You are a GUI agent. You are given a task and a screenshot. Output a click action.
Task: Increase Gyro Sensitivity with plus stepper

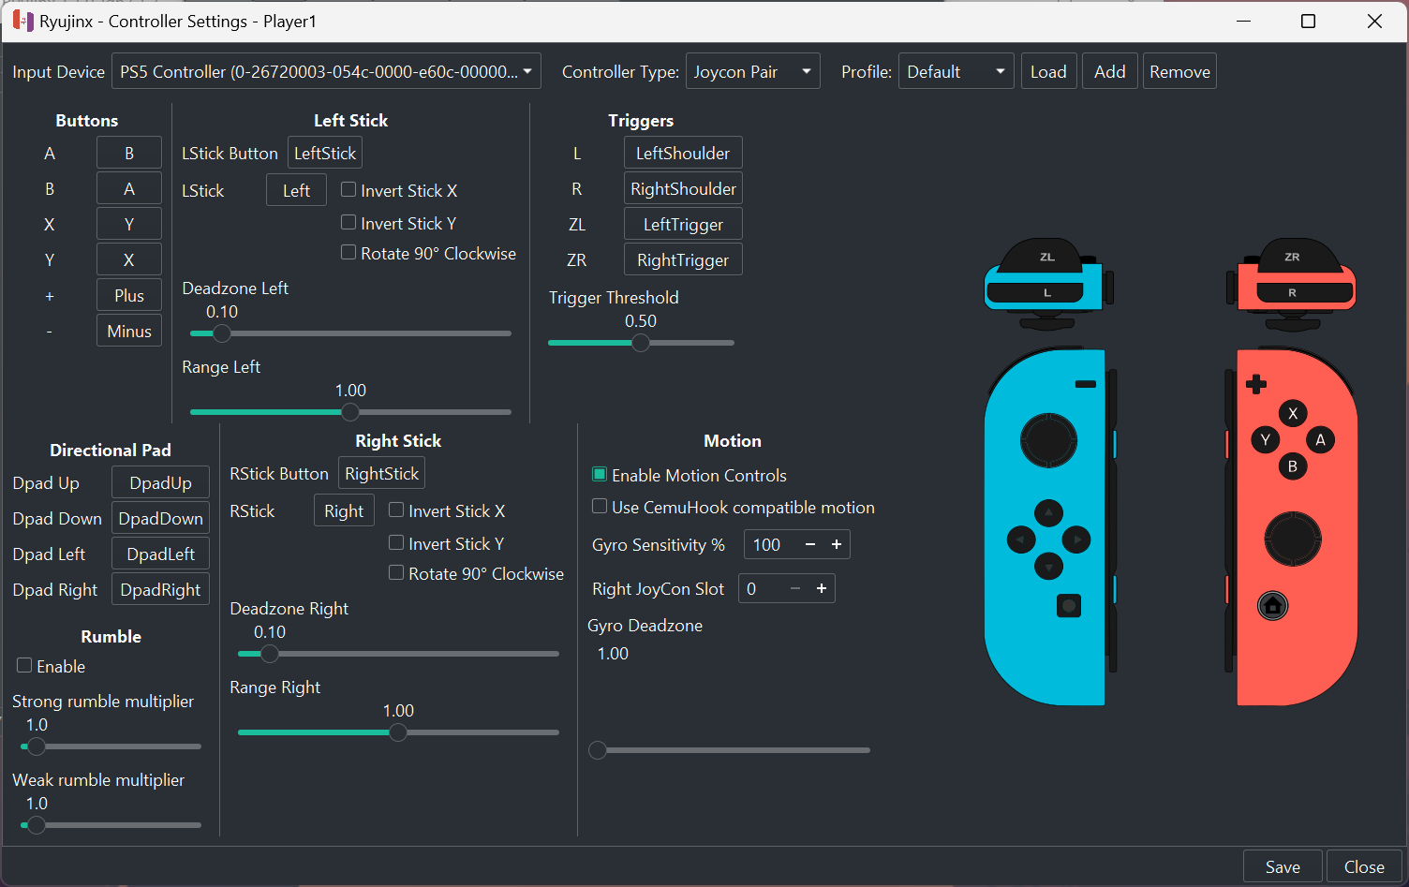click(x=837, y=544)
